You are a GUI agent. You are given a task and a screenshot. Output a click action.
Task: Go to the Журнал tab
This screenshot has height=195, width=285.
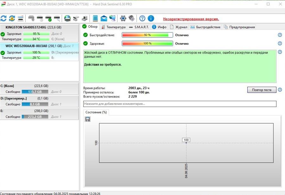click(179, 27)
